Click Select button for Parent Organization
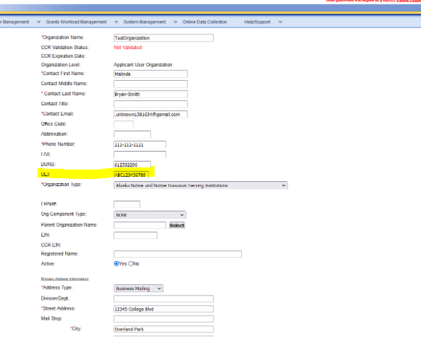 (x=177, y=225)
